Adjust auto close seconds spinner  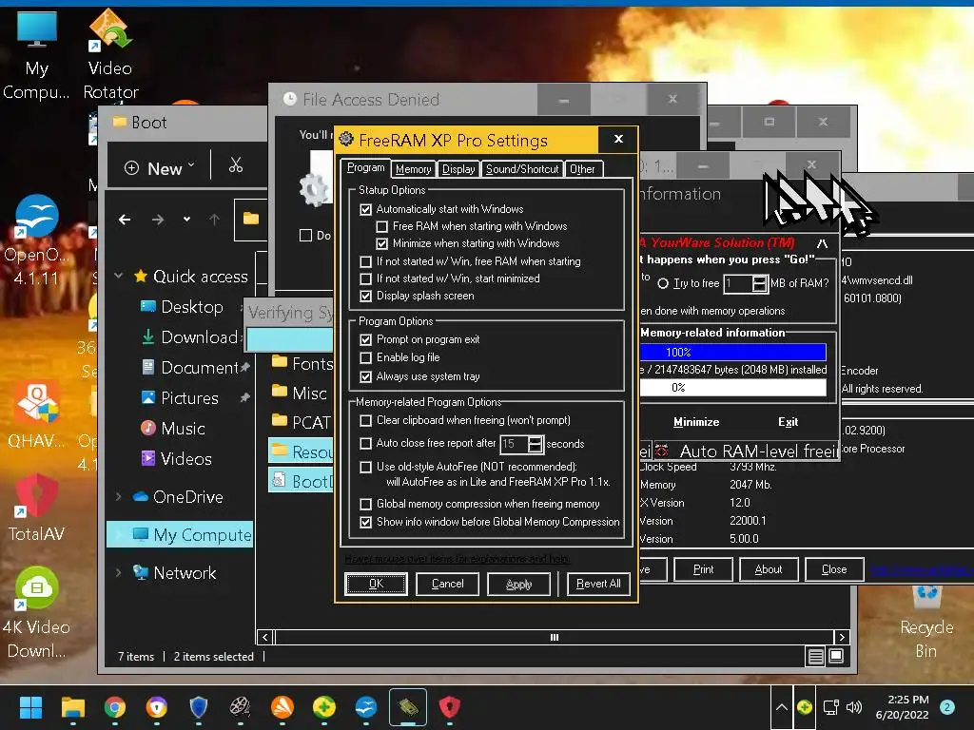point(535,444)
